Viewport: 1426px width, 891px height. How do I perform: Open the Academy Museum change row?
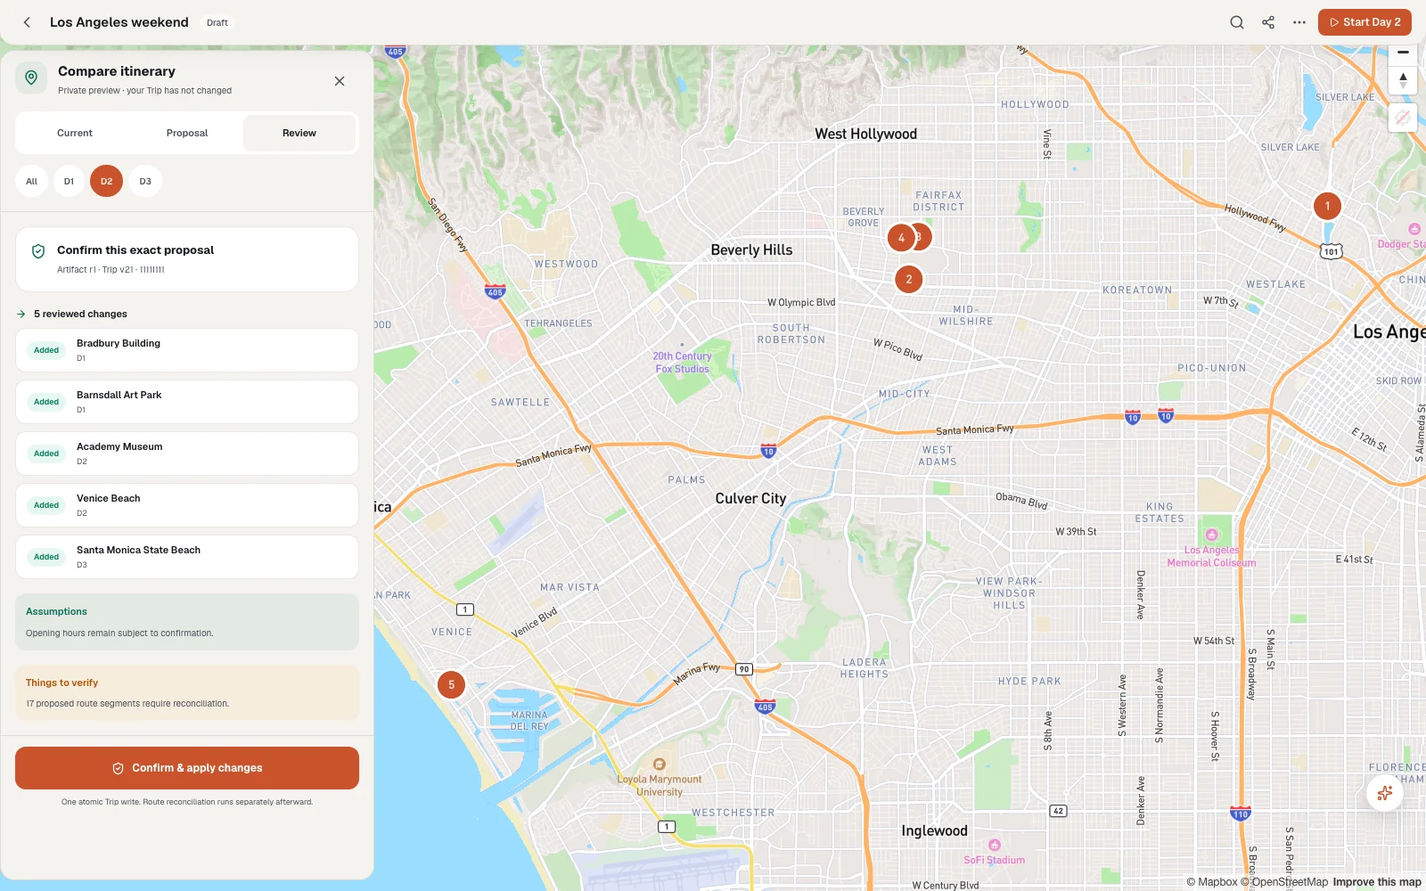pyautogui.click(x=187, y=454)
